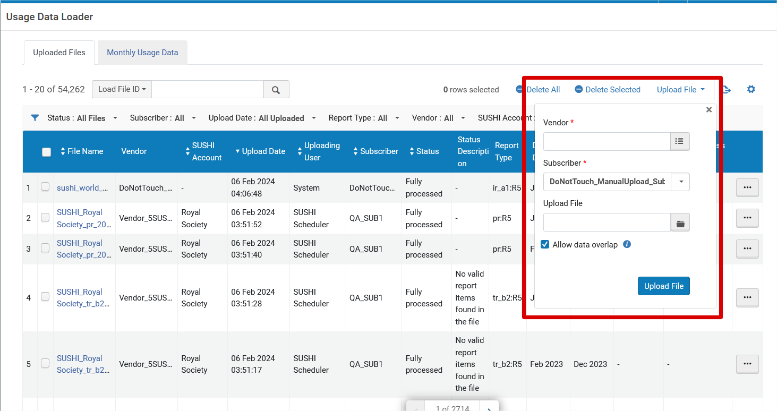The width and height of the screenshot is (777, 411).
Task: Open the SUSHI_Royal Society file in row 3
Action: (84, 249)
